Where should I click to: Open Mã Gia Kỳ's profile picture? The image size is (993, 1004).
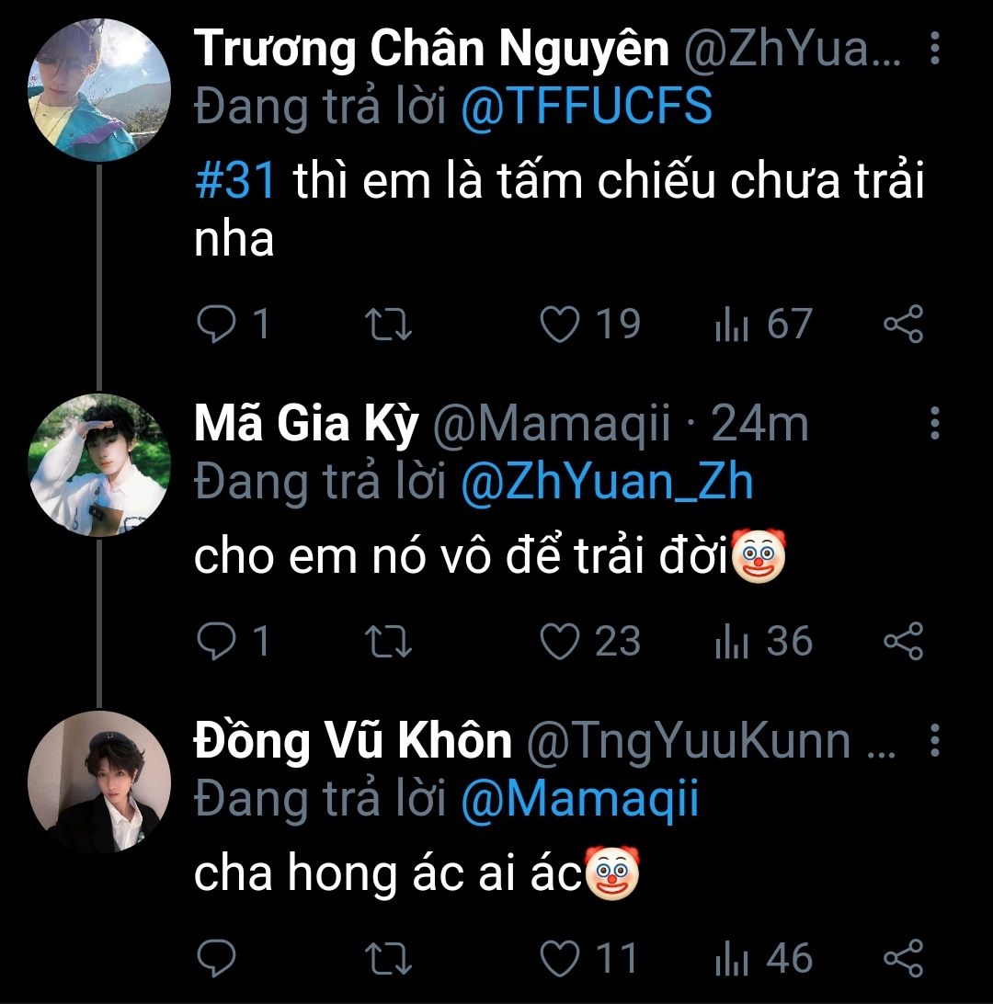click(x=99, y=466)
